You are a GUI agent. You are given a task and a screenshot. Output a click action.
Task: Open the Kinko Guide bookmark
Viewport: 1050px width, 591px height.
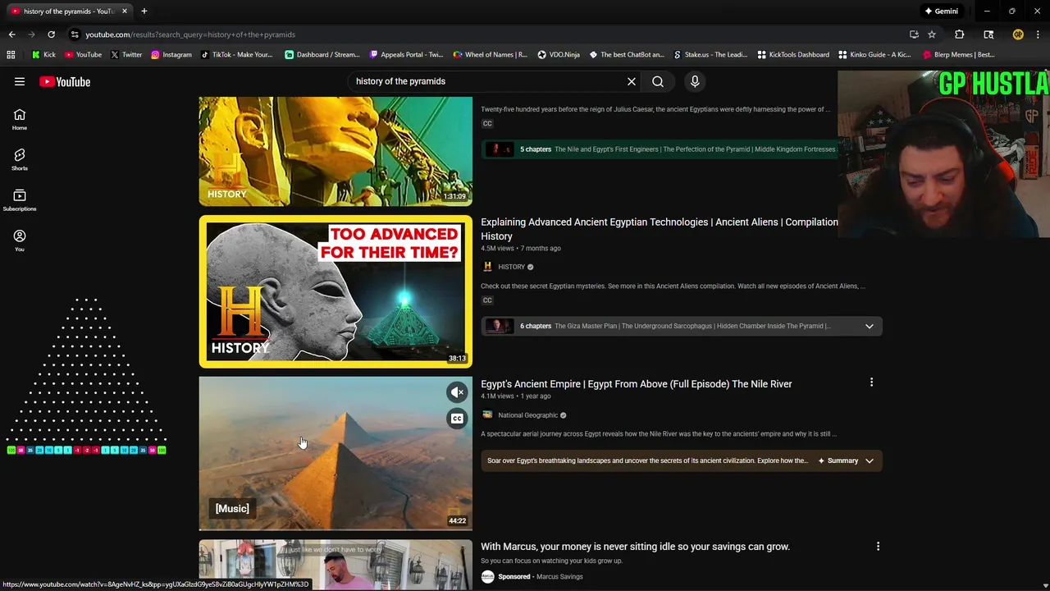874,55
